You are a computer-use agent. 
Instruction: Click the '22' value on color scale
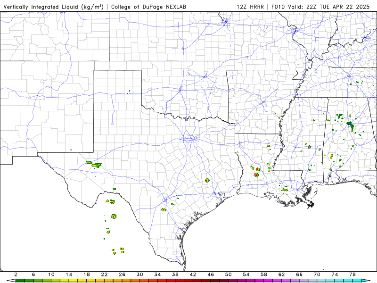(104, 275)
